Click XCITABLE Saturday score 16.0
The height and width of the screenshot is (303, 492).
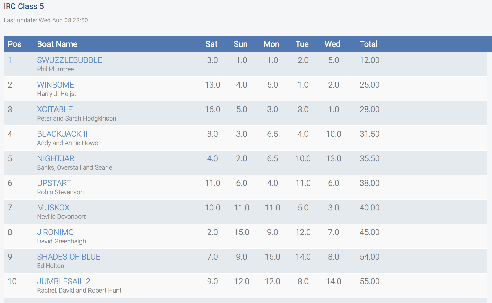pos(212,109)
